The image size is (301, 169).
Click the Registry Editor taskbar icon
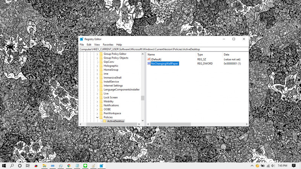[x=101, y=166]
